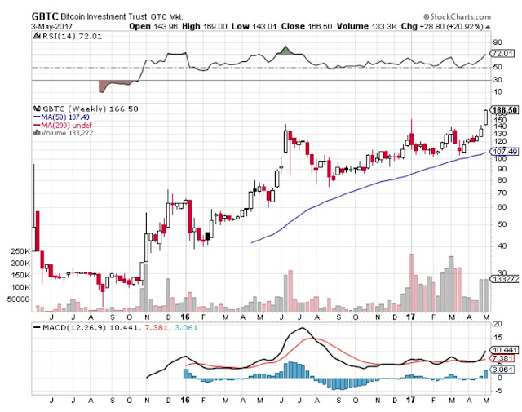522x412 pixels.
Task: Click the Open 143.96 value
Action: point(153,26)
